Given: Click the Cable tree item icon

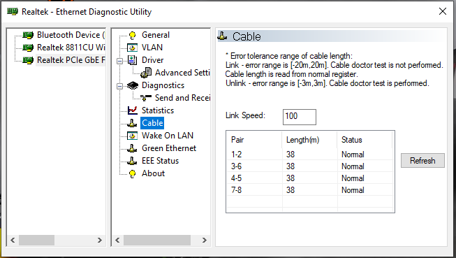Looking at the screenshot, I should click(132, 123).
